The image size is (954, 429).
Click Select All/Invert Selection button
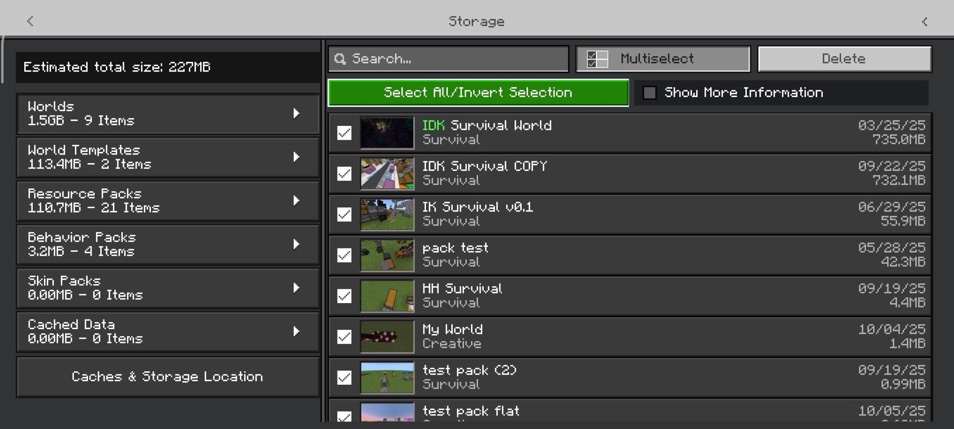click(478, 93)
